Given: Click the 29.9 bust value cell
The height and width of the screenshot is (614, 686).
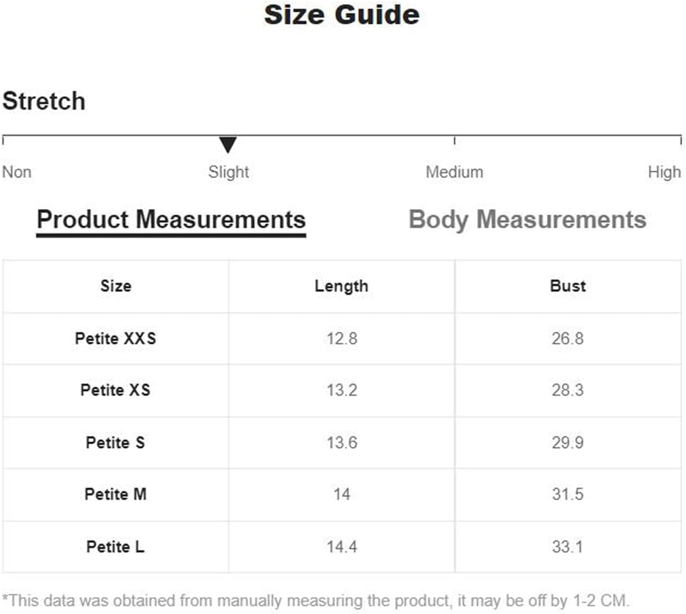Looking at the screenshot, I should click(568, 443).
